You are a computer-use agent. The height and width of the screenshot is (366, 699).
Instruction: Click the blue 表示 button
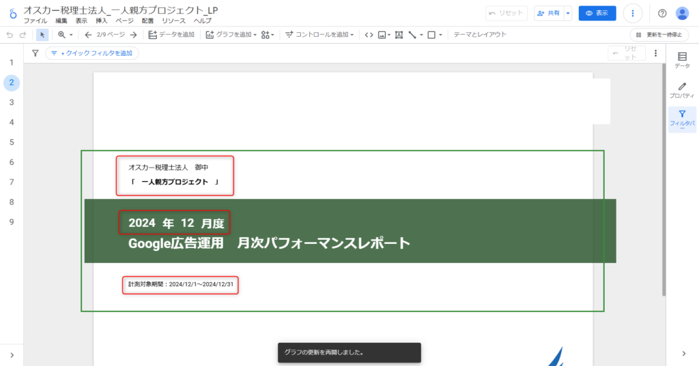click(597, 13)
